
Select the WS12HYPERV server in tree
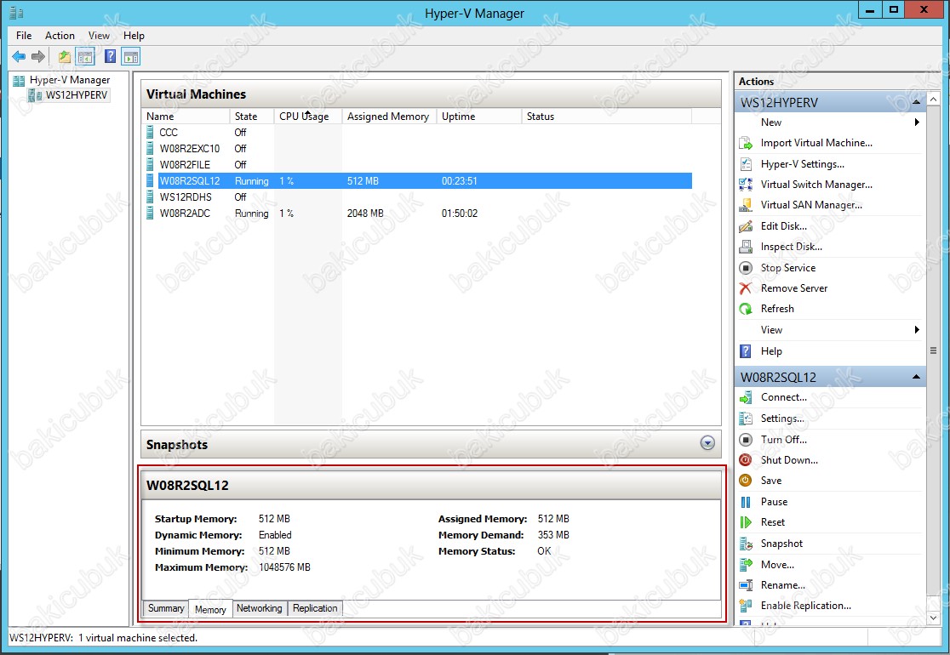point(77,95)
